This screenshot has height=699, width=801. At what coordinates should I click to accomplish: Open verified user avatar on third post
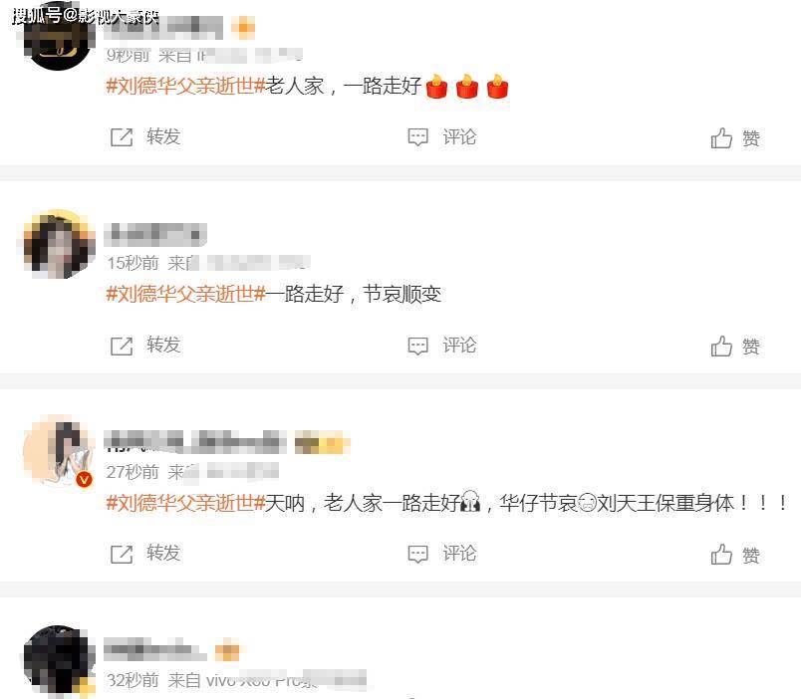coord(58,451)
